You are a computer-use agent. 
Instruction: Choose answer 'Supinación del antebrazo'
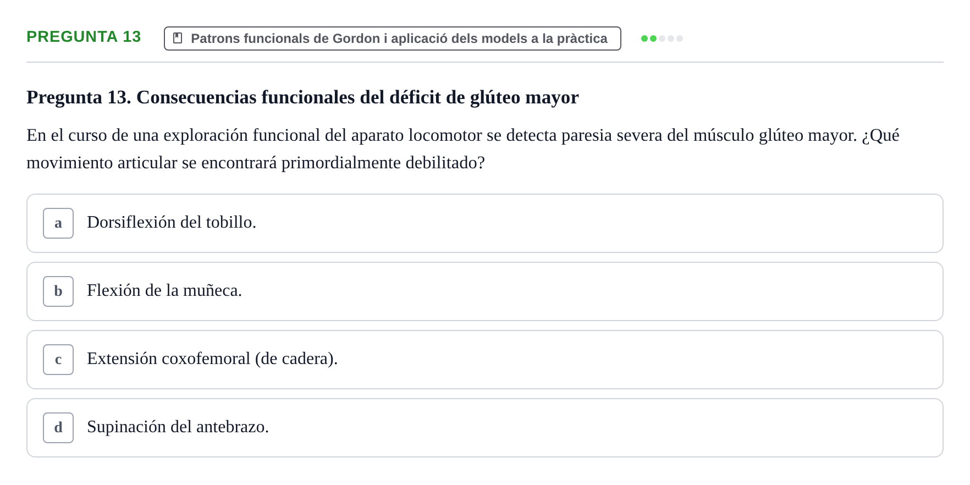pyautogui.click(x=178, y=427)
